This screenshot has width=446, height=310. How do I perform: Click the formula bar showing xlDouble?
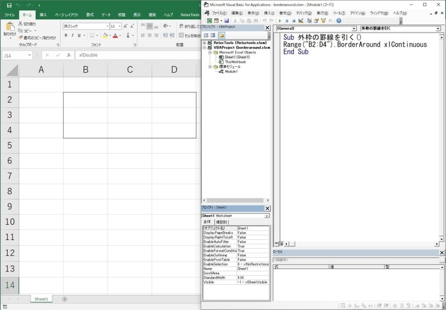(138, 55)
